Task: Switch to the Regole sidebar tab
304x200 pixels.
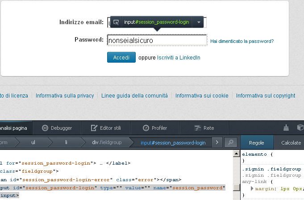Action: coord(257,143)
